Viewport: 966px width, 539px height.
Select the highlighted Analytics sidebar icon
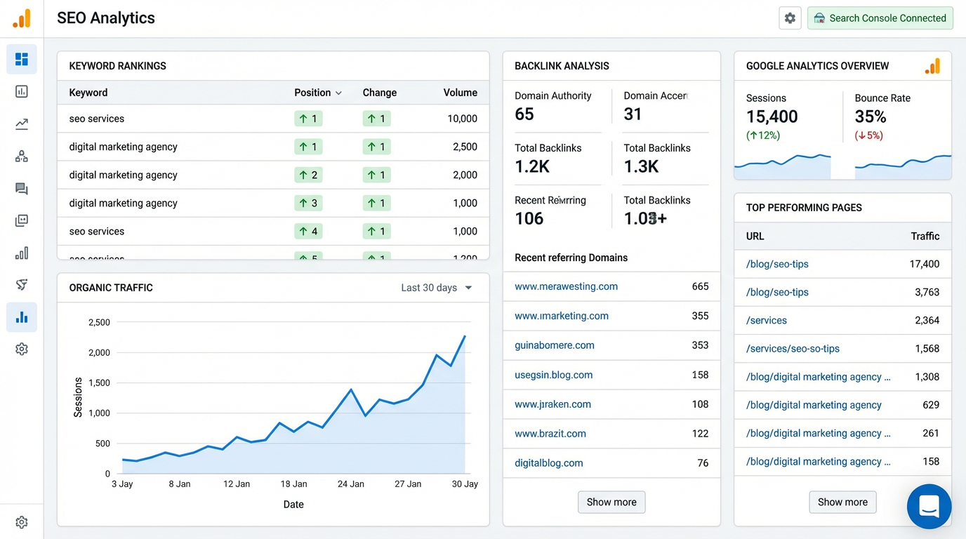pos(22,317)
